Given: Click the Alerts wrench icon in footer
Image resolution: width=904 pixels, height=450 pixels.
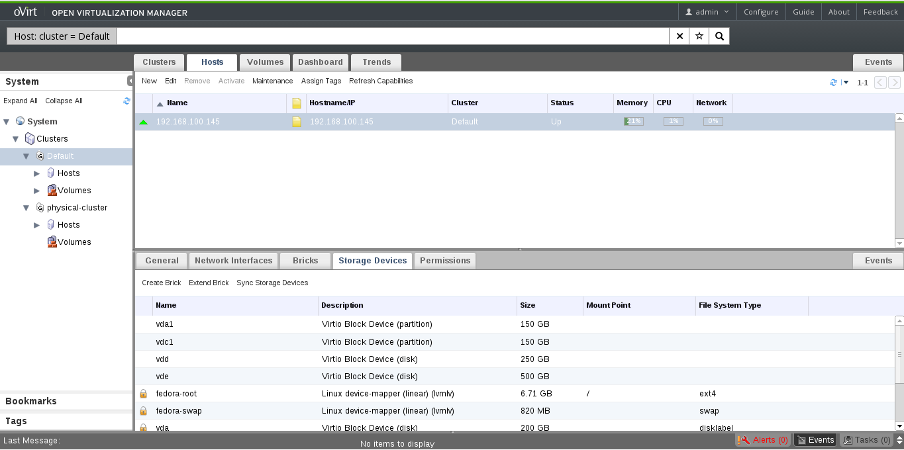Looking at the screenshot, I should (x=744, y=440).
